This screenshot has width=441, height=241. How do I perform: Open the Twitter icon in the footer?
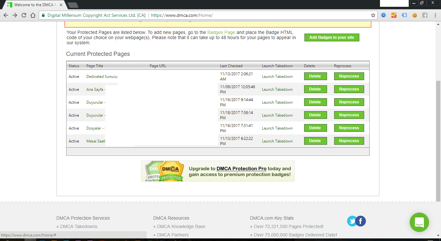point(352,221)
